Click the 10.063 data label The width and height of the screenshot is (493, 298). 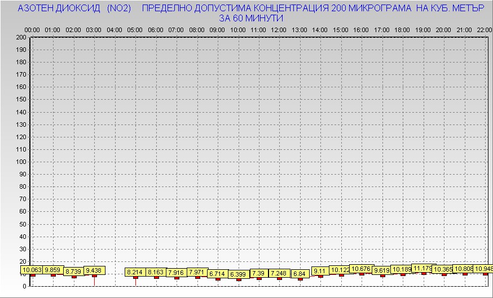32,270
